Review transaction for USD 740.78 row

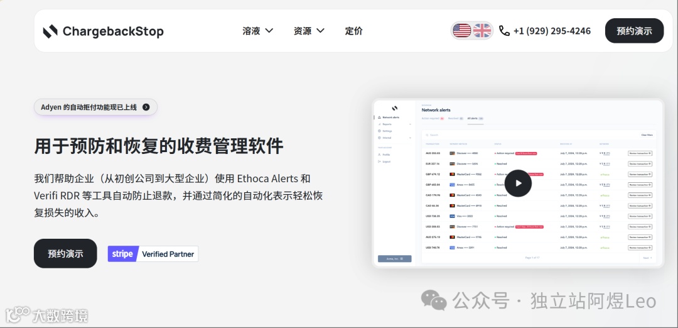[640, 248]
